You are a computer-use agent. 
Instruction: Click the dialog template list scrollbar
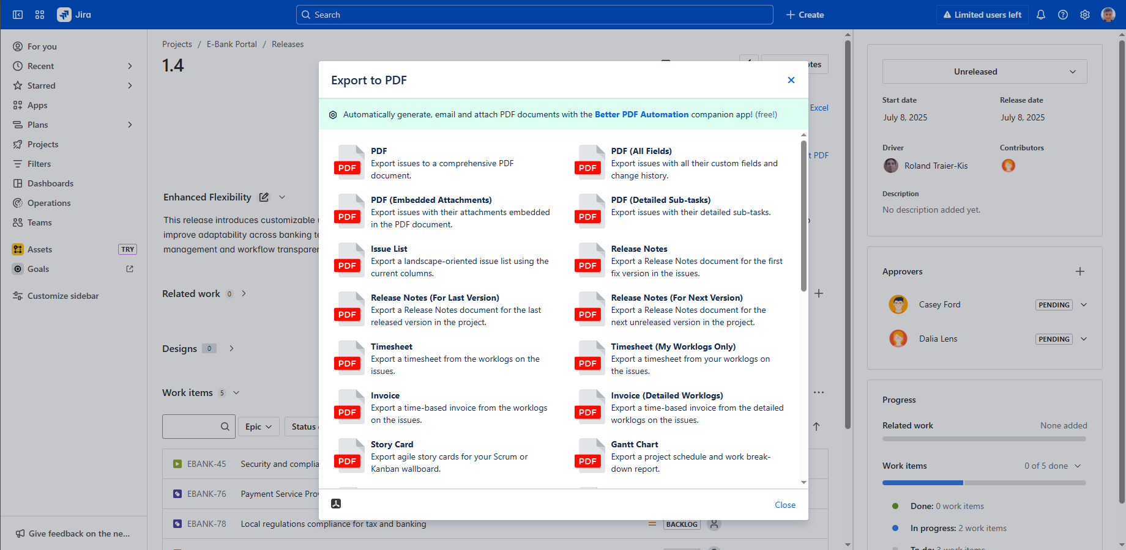pyautogui.click(x=803, y=216)
